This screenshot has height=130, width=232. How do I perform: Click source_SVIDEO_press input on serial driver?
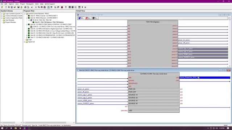click(x=86, y=104)
